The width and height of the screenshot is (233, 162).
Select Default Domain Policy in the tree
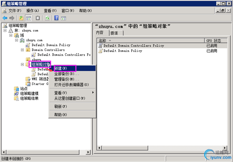(x=51, y=45)
